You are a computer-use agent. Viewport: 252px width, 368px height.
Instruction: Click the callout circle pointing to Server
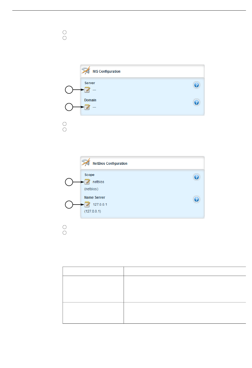tap(69, 90)
